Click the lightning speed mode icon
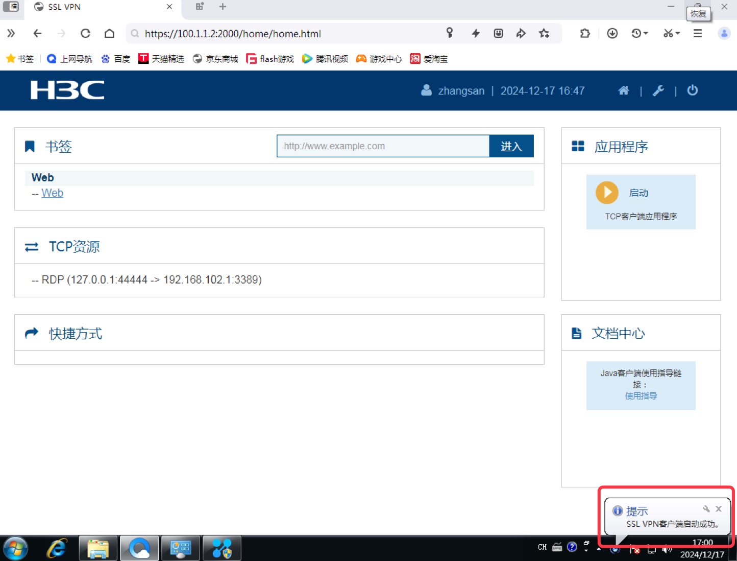The image size is (737, 561). pos(476,33)
